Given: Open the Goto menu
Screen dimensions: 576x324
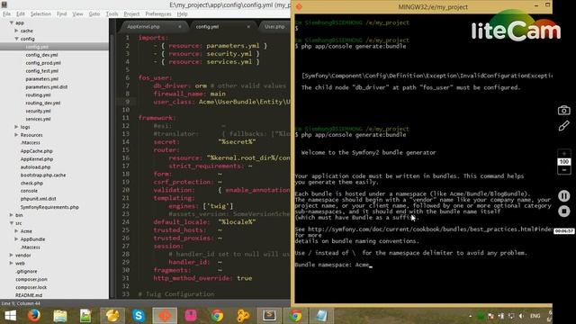Looking at the screenshot, I should tap(94, 14).
